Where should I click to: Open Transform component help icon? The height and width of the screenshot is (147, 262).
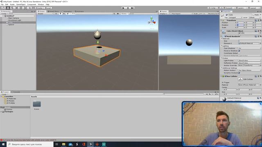(x=256, y=20)
